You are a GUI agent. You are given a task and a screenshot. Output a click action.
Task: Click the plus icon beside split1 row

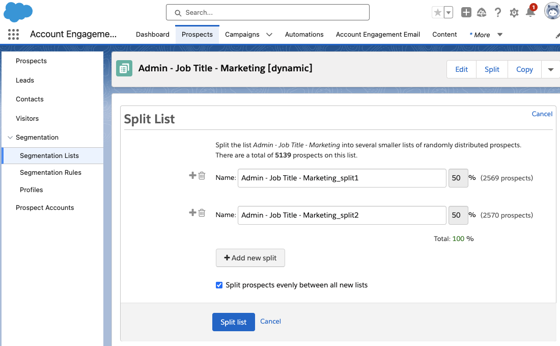[192, 175]
